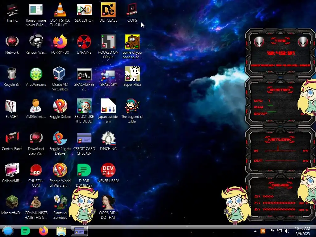316x237 pixels.
Task: Click the Start orb button
Action: point(8,231)
